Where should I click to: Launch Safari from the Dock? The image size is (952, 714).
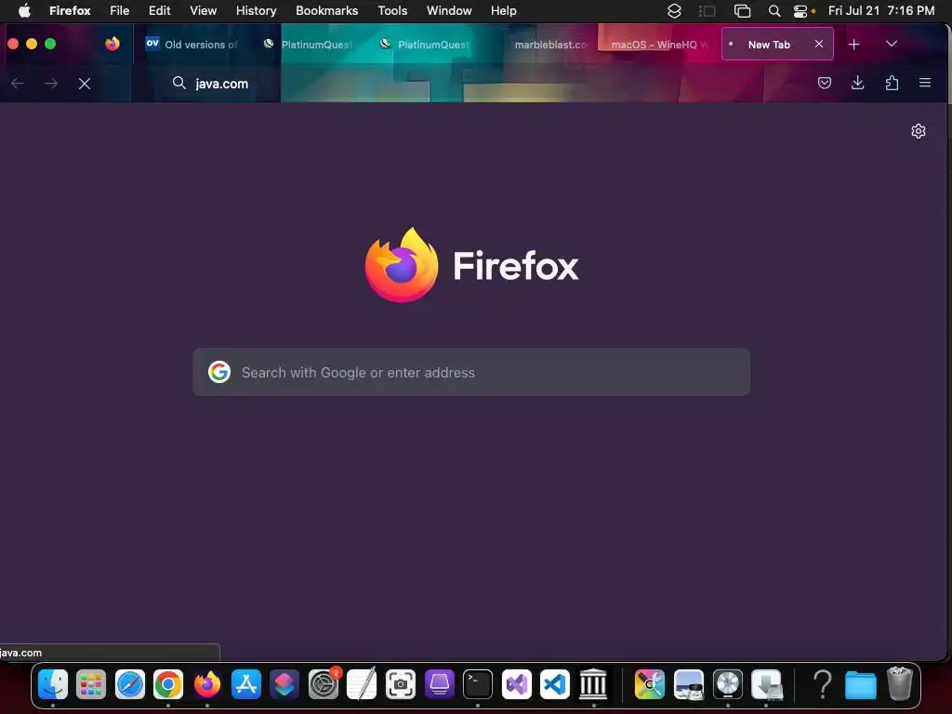click(x=130, y=684)
